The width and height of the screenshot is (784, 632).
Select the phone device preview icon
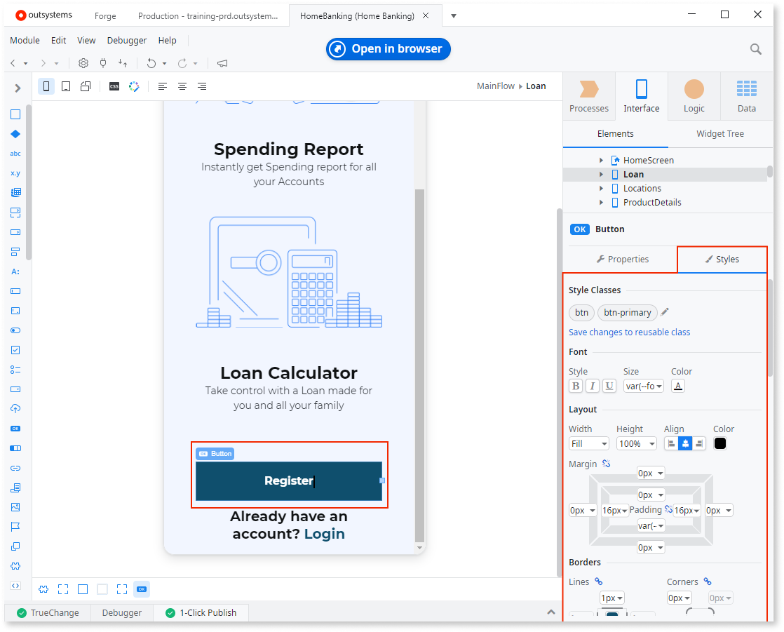pos(46,86)
